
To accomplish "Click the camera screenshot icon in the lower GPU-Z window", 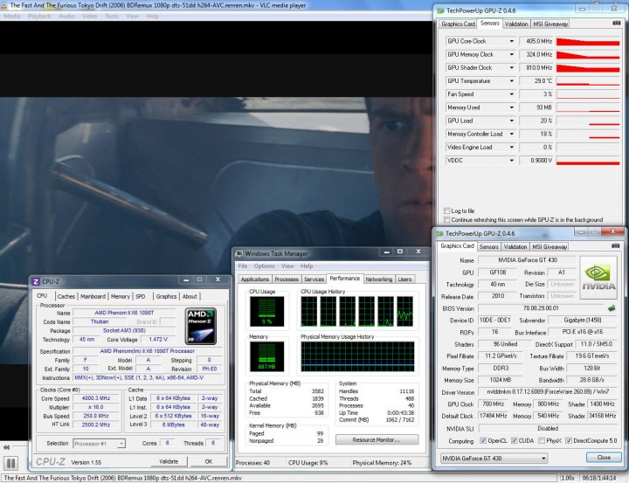I will click(615, 246).
